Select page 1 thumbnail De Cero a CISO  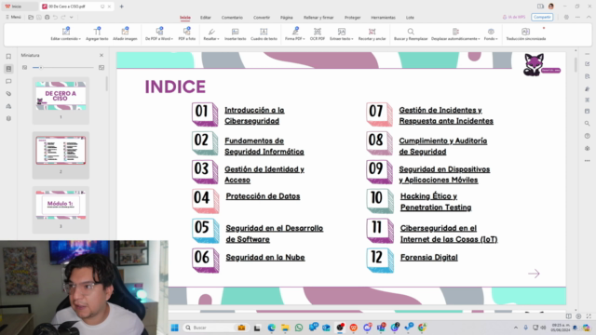pyautogui.click(x=61, y=96)
